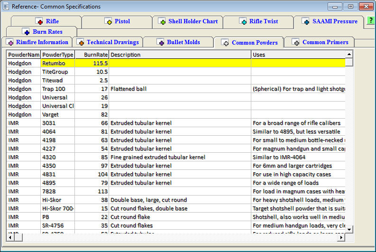Open help with the green question mark
Viewport: 376px width, 252px height.
point(371,20)
